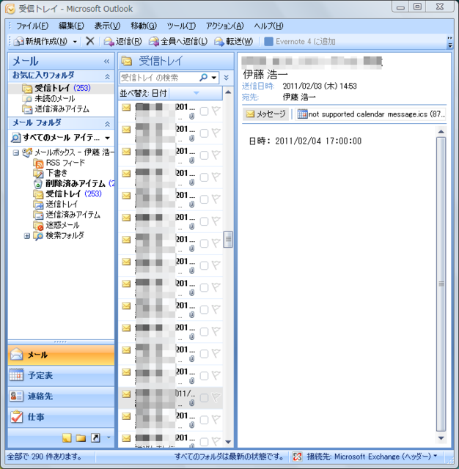
Task: Select 未読のメール favorite folder
Action: click(48, 98)
